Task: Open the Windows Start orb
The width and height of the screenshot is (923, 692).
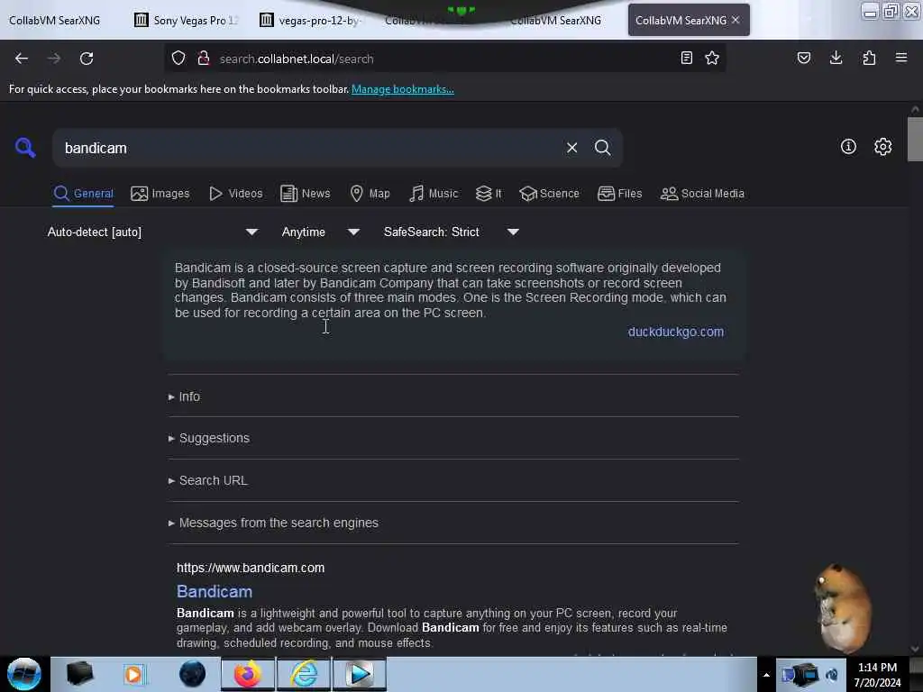Action: coord(24,674)
